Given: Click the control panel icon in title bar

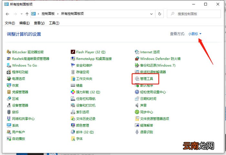Looking at the screenshot, I should click(6, 4).
